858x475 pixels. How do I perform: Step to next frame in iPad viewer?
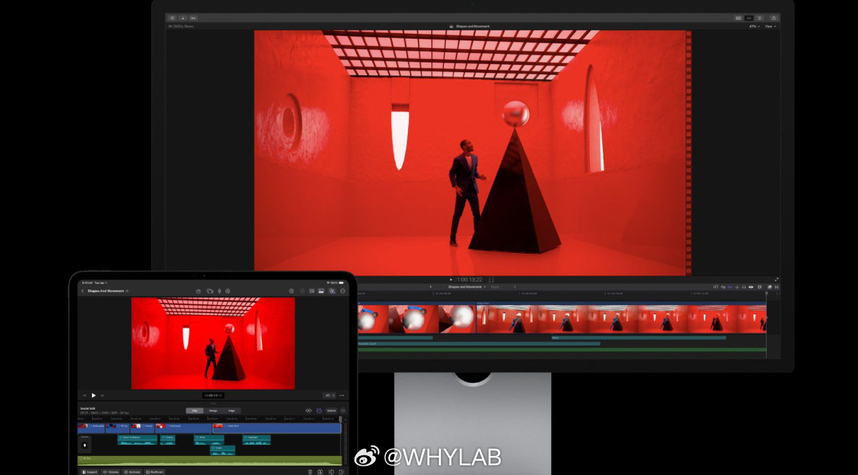(x=103, y=395)
